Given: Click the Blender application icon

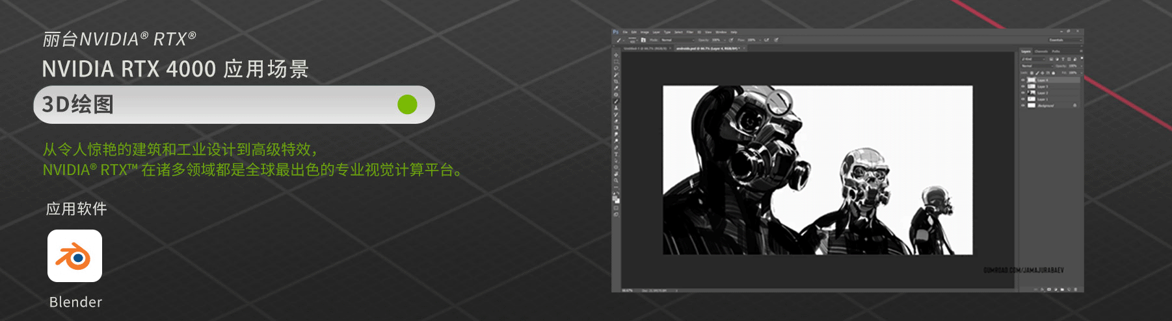Looking at the screenshot, I should tap(75, 256).
